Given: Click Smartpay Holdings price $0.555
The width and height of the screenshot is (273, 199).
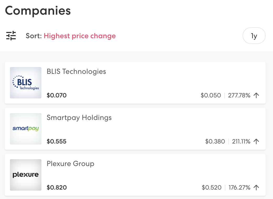Looking at the screenshot, I should pos(57,141).
